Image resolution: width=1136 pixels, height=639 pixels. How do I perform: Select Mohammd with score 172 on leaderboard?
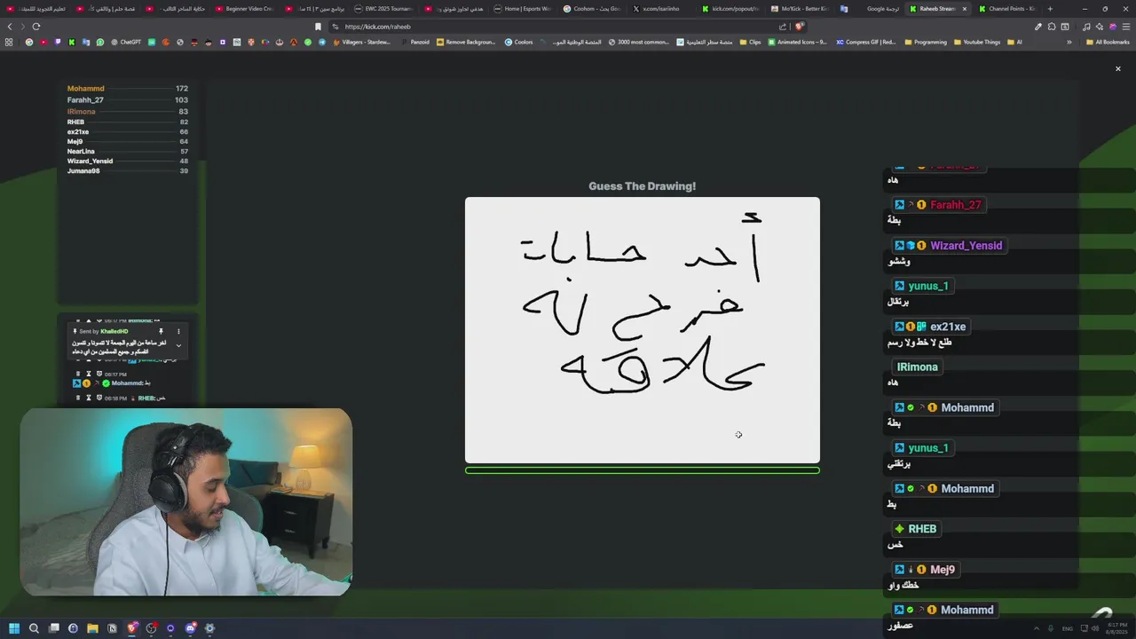[127, 89]
